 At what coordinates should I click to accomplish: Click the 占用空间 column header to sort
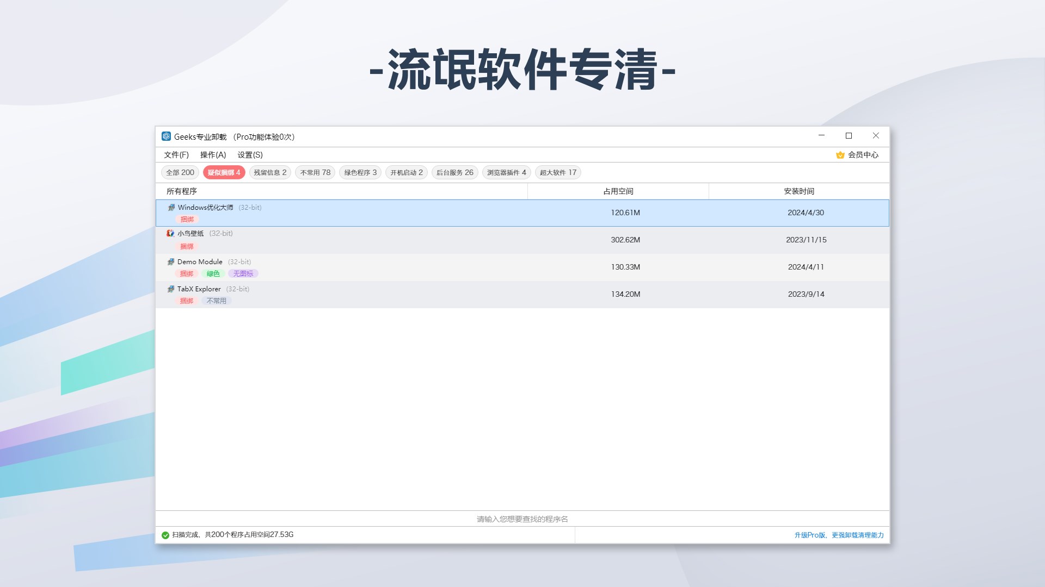point(618,191)
